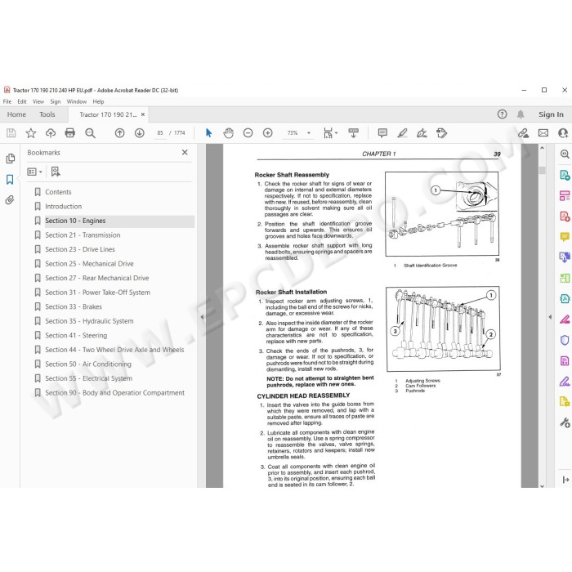Screen dimensions: 572x572
Task: Toggle the bookmarks panel icon in the sidebar
Action: (x=10, y=180)
